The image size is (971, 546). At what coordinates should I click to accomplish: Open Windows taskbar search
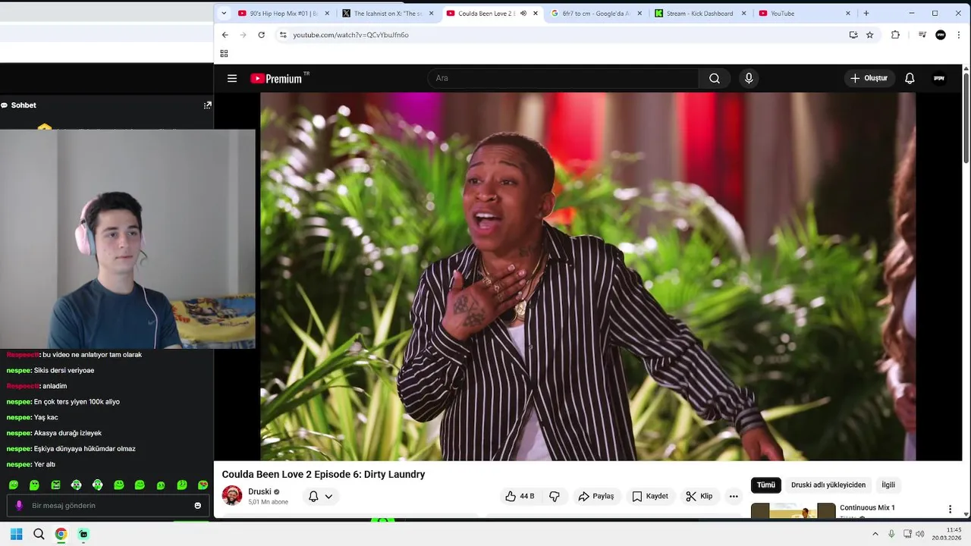click(39, 534)
